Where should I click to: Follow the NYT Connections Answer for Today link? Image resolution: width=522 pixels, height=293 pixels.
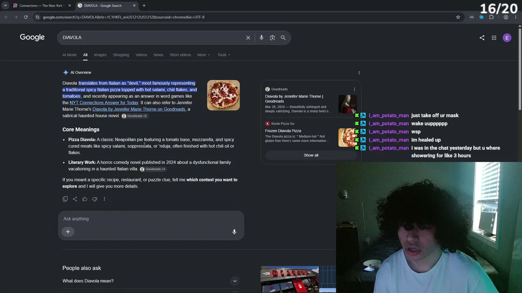pyautogui.click(x=104, y=103)
